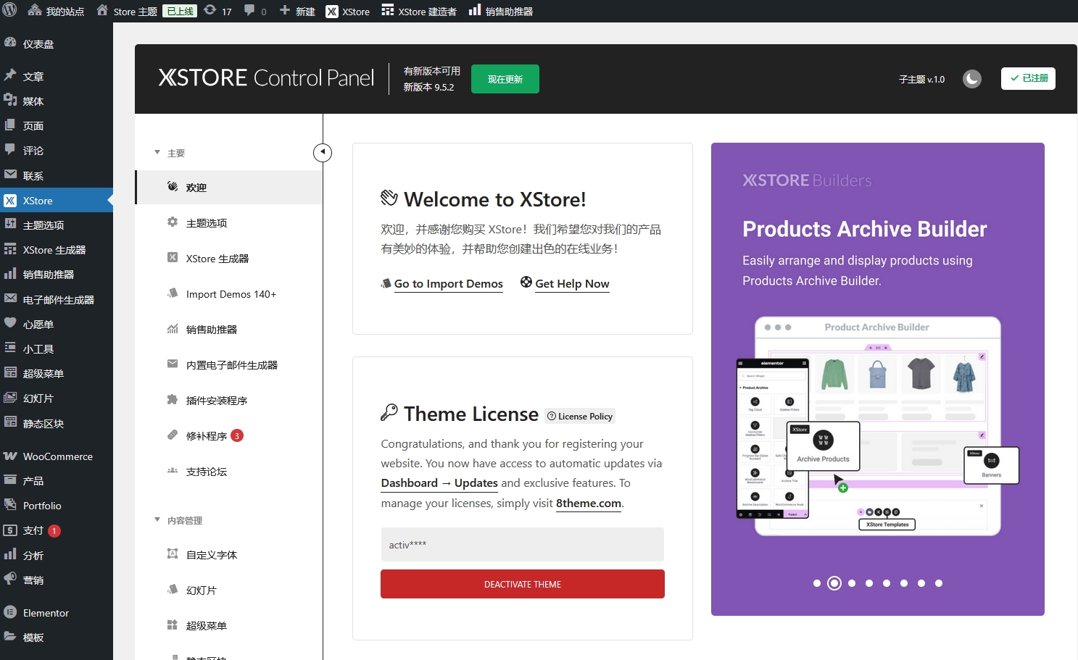Open the 联系 contact menu
Image resolution: width=1078 pixels, height=660 pixels.
57,176
